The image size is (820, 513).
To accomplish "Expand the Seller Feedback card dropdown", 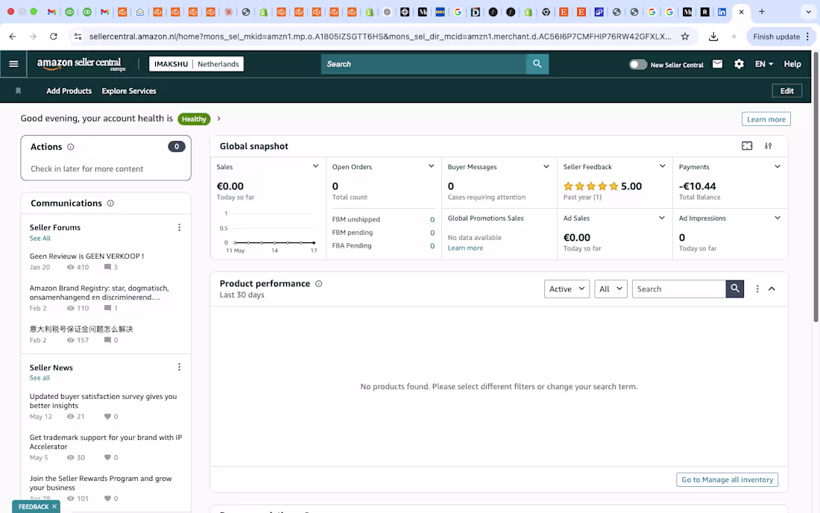I will pos(663,166).
